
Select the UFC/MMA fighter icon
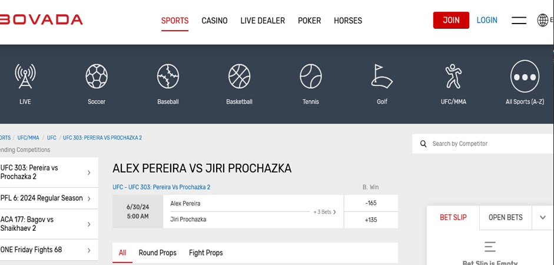tap(453, 77)
